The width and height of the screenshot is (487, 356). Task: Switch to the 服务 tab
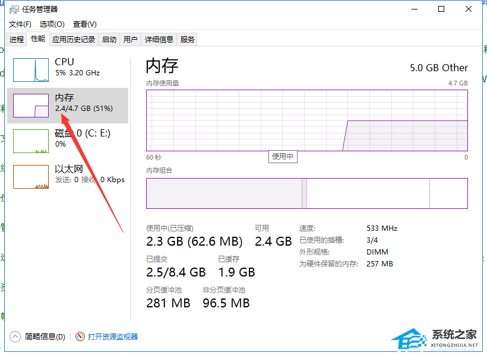click(188, 40)
